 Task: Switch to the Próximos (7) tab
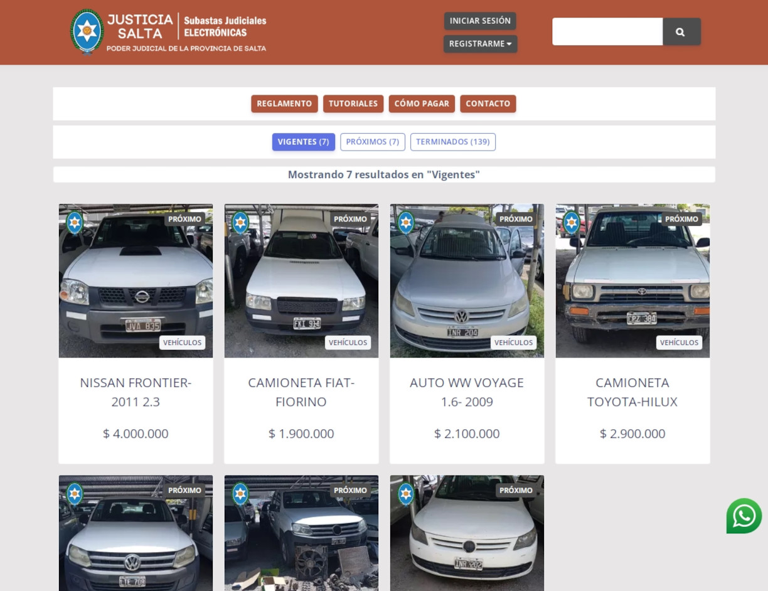tap(372, 142)
